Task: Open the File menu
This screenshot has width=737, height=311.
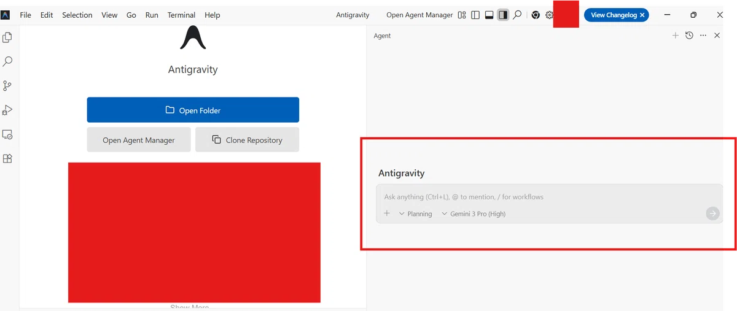Action: (25, 15)
